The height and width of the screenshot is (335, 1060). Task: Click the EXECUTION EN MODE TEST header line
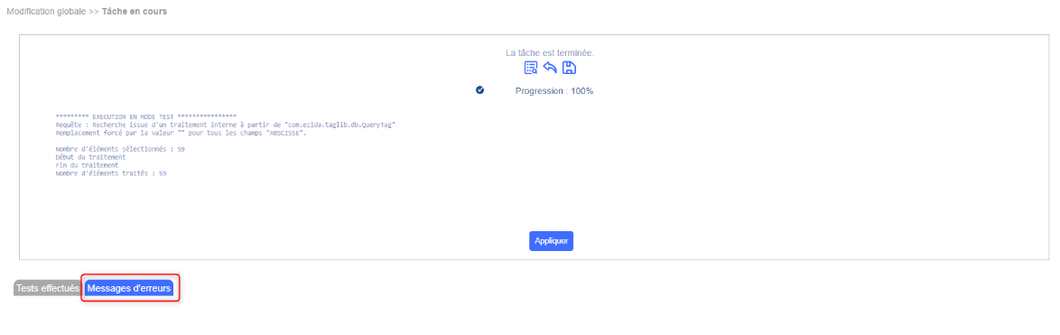(x=145, y=117)
